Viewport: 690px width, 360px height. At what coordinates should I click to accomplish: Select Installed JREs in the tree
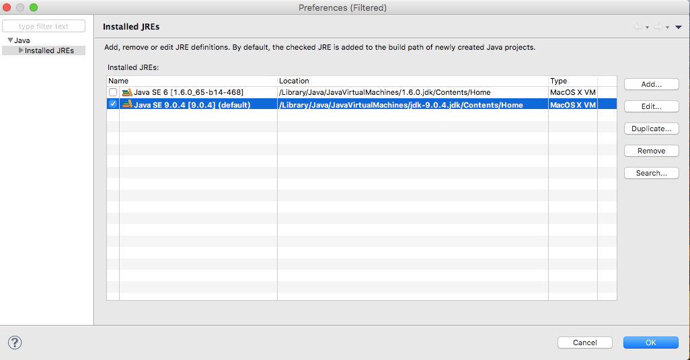click(x=49, y=50)
